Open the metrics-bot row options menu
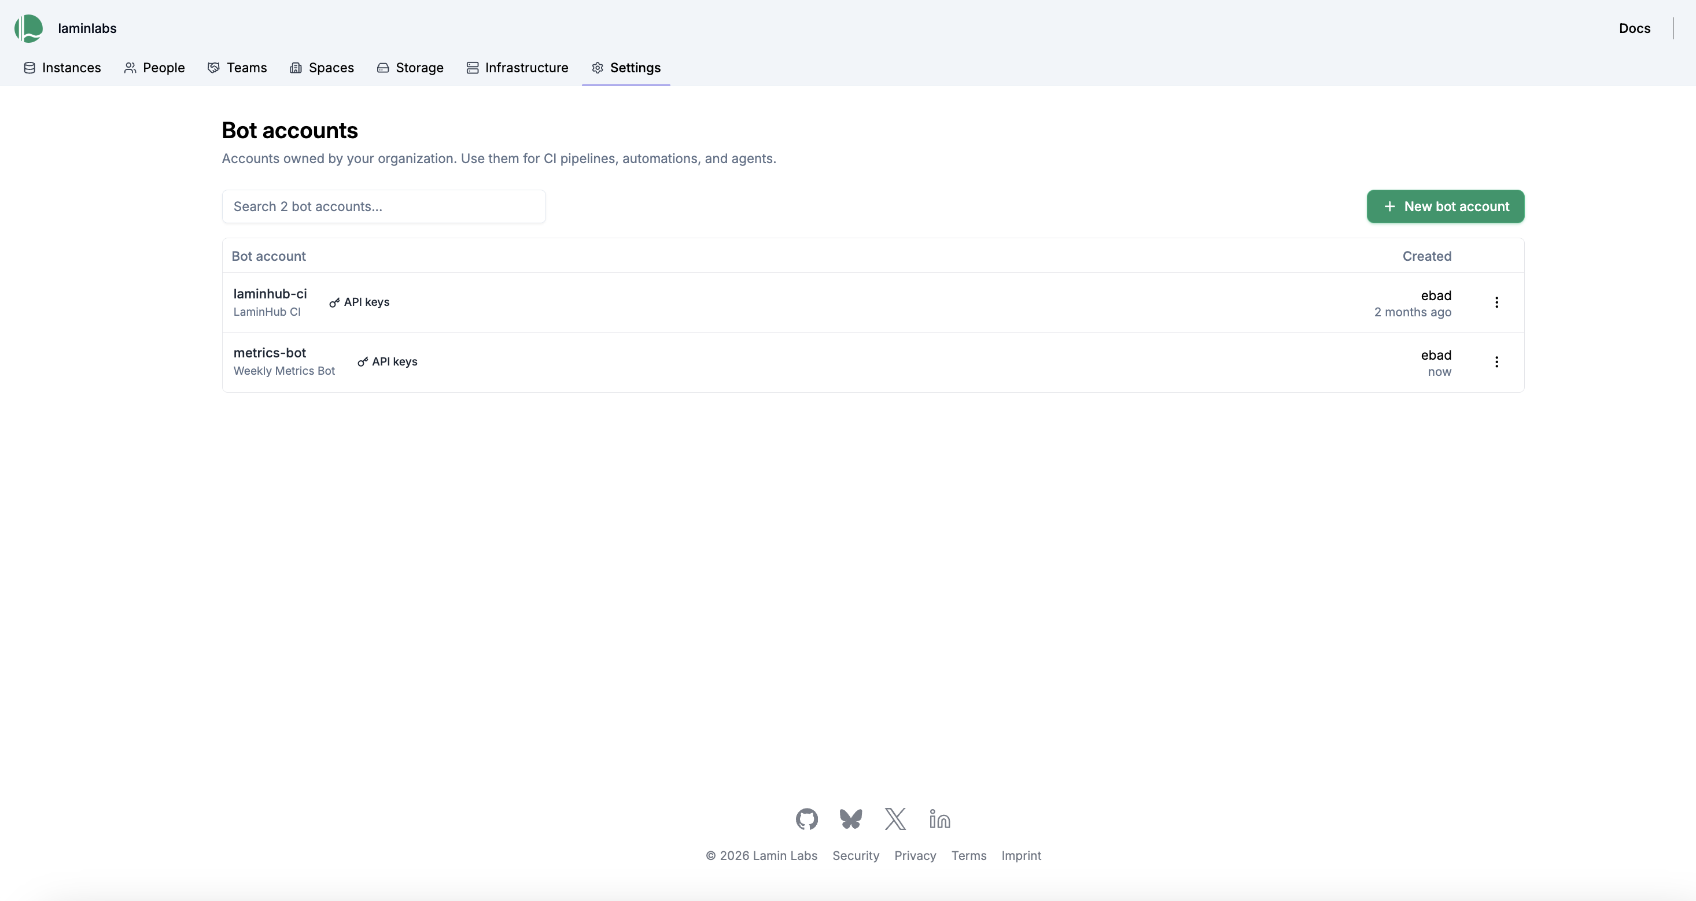 point(1496,362)
